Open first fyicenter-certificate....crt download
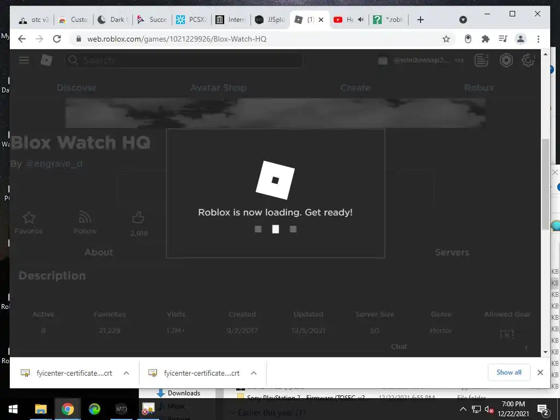The image size is (560, 420). (x=74, y=373)
